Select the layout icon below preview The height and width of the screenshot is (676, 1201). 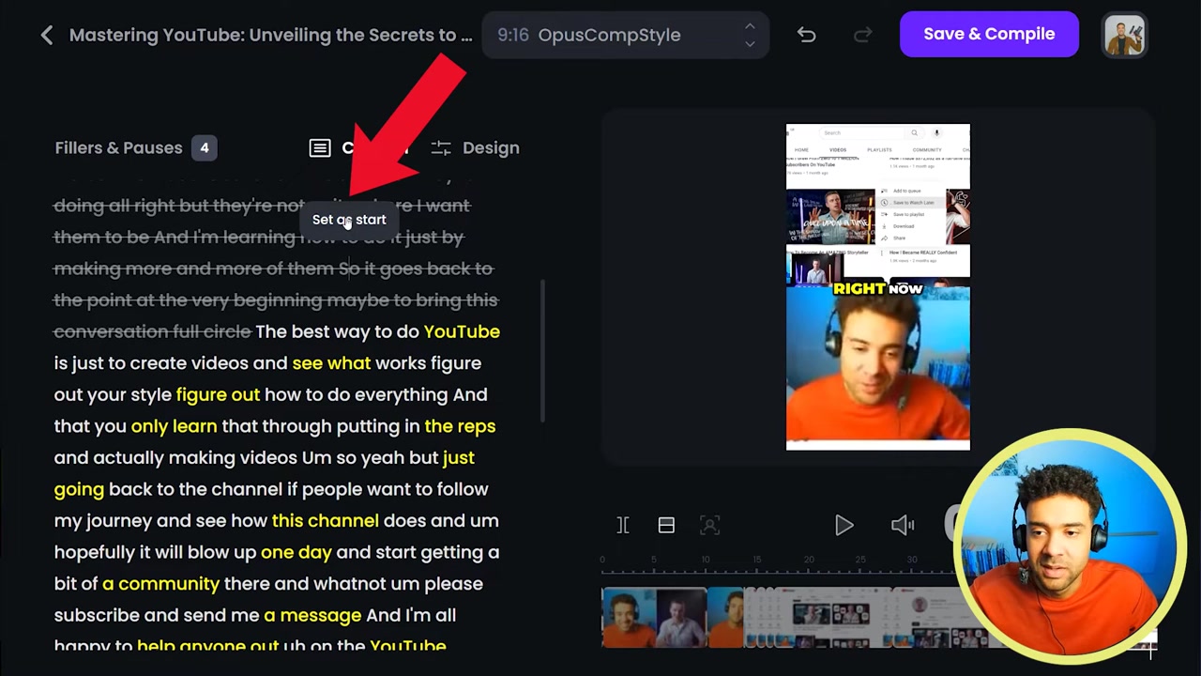[x=666, y=525]
